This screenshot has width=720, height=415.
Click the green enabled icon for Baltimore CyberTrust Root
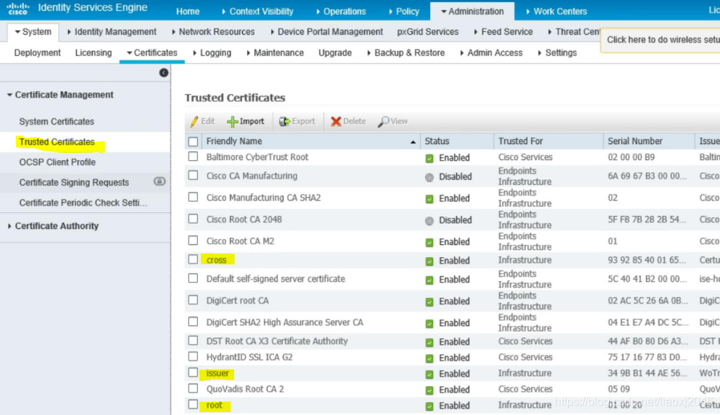pos(429,158)
